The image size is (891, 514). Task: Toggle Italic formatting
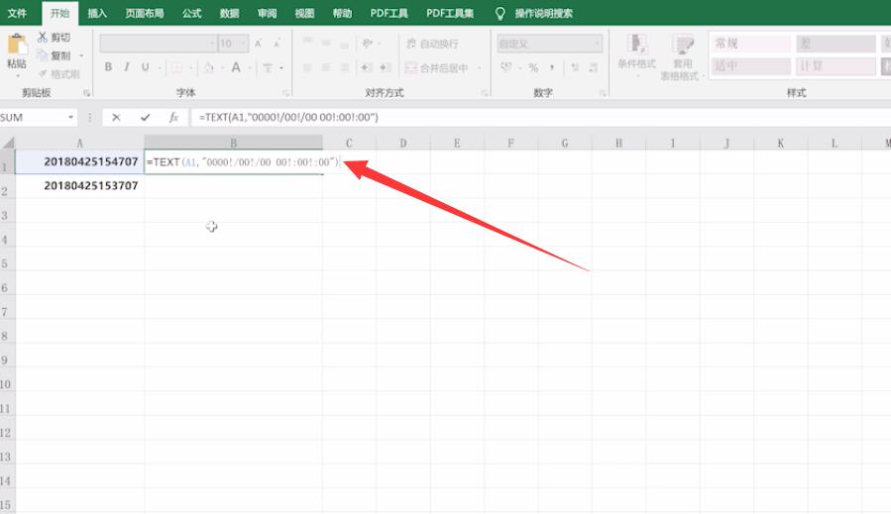[126, 67]
